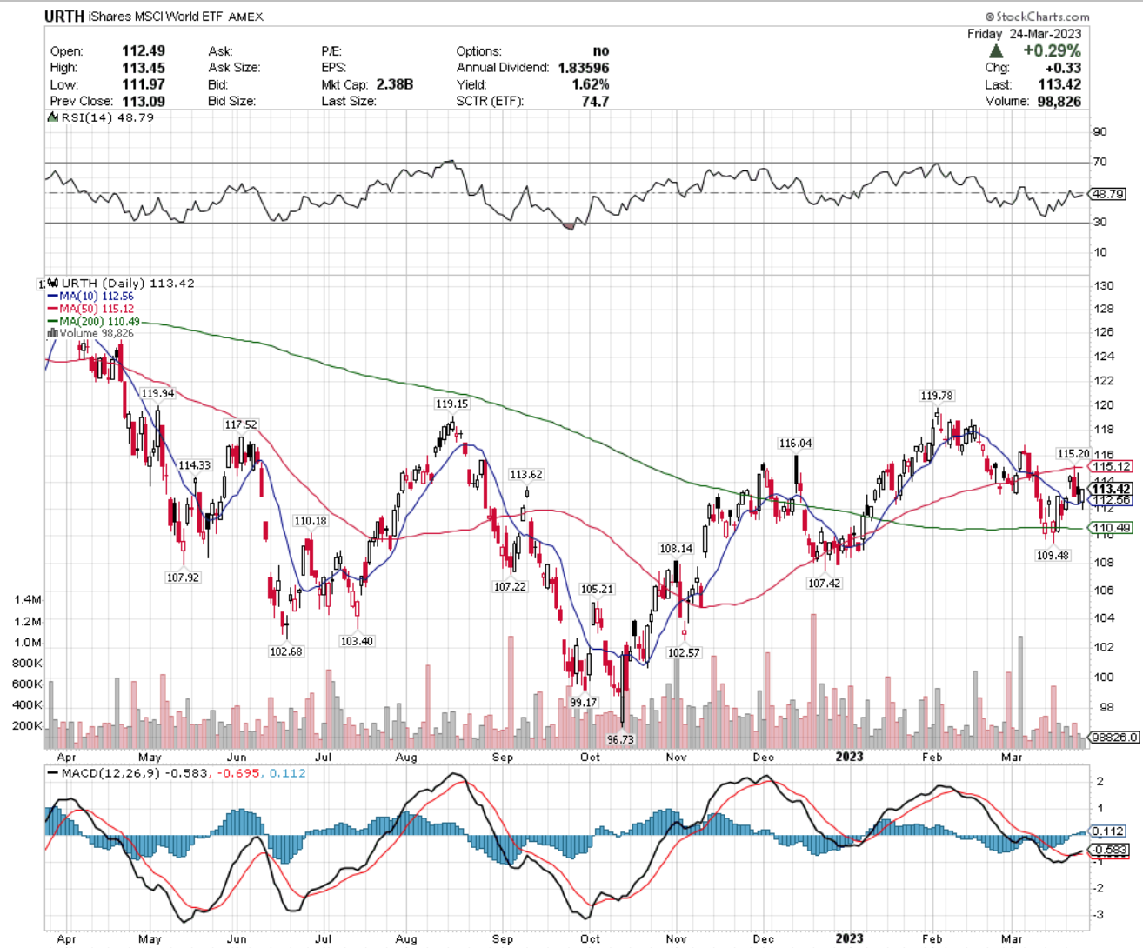Click the 116.04 December peak annotation

(795, 443)
